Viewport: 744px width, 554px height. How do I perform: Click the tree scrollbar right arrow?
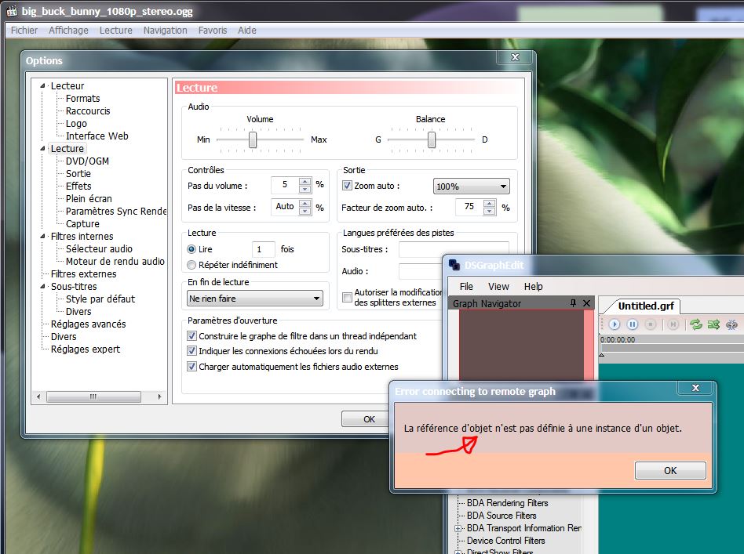click(159, 396)
